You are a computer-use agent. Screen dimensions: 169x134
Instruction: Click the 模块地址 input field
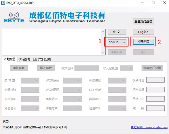pyautogui.click(x=155, y=80)
